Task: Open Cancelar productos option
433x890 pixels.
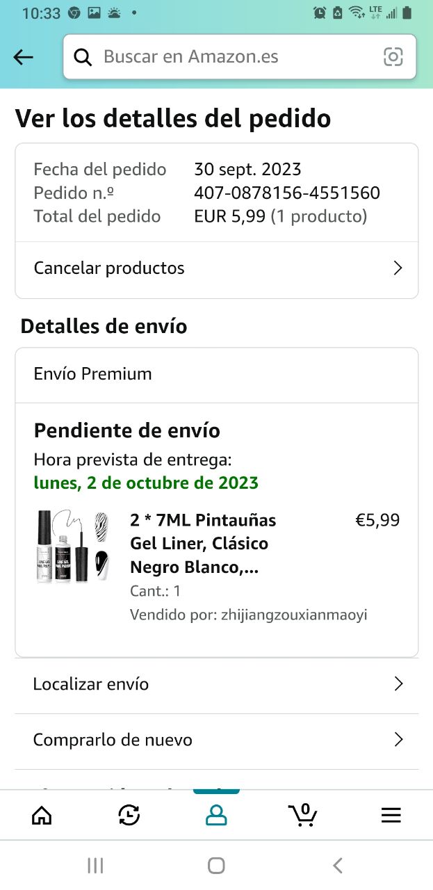Action: (109, 268)
